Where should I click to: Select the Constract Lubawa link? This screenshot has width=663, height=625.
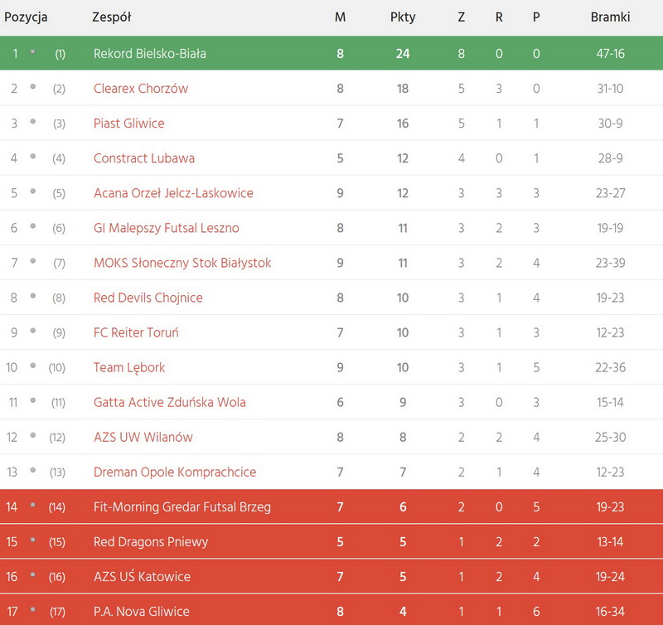click(x=144, y=158)
